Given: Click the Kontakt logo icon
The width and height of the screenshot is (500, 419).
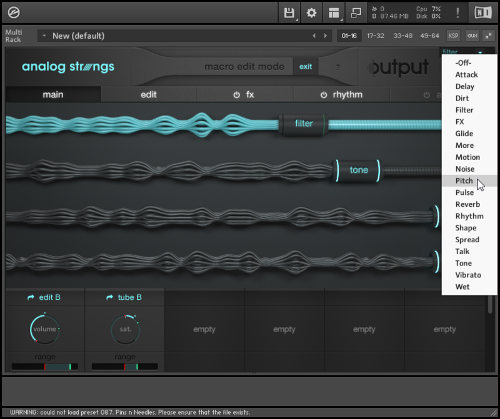Looking at the screenshot, I should click(14, 12).
